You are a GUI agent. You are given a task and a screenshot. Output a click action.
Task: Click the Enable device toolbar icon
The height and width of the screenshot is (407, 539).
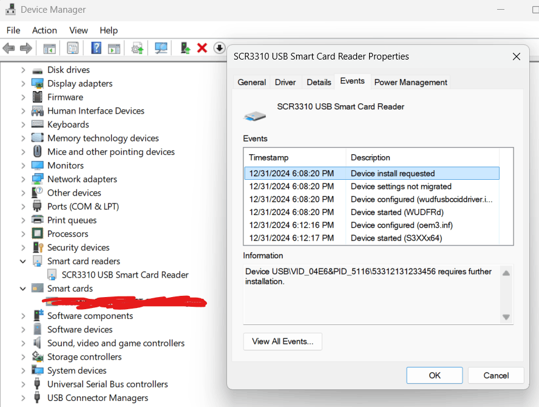tap(185, 48)
